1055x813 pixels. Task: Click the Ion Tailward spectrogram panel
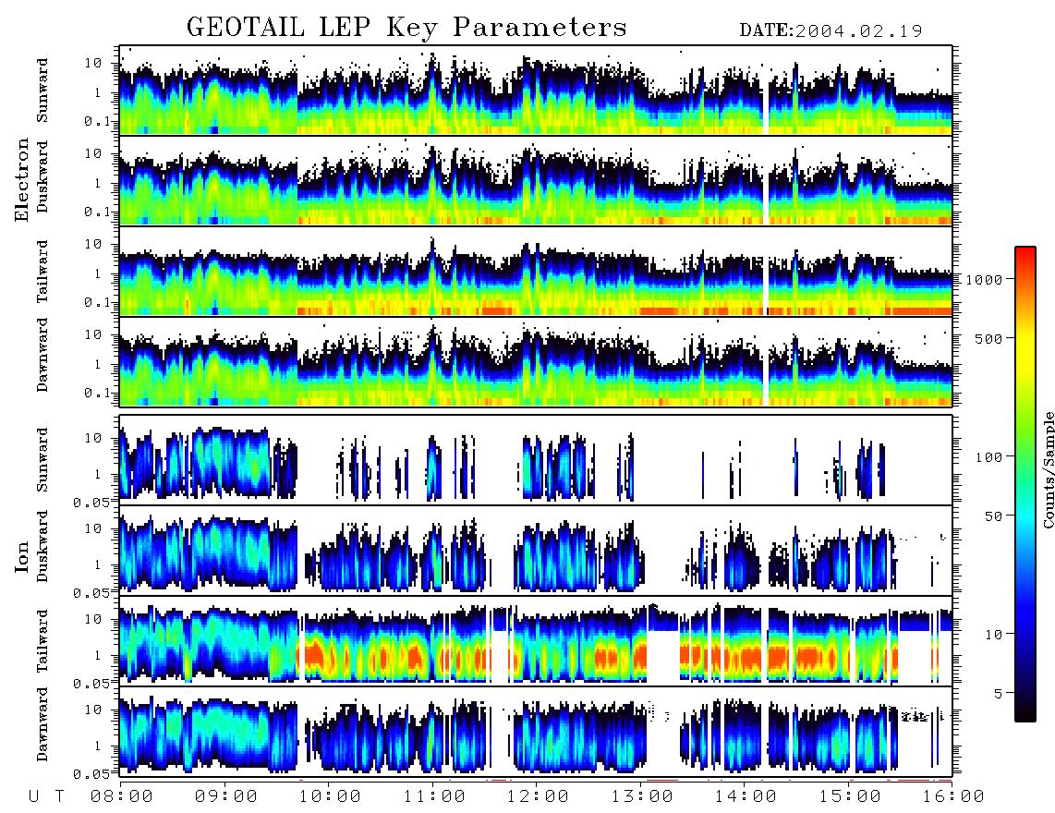point(536,641)
